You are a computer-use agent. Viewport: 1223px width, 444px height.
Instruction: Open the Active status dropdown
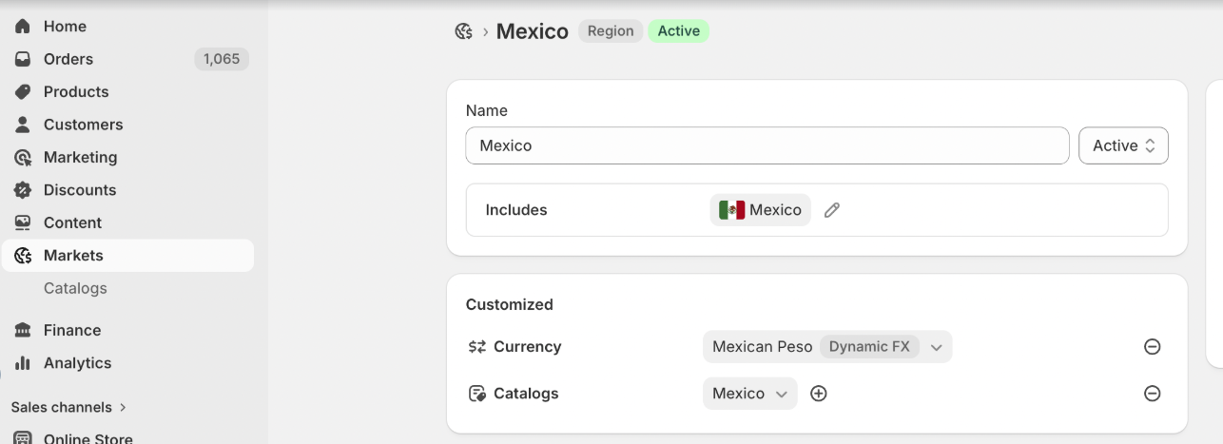pyautogui.click(x=1123, y=145)
